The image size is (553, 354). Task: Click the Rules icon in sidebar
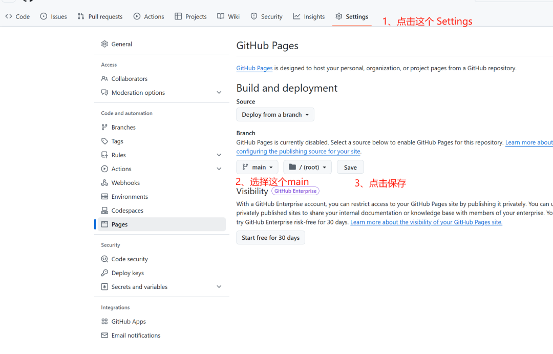(104, 155)
